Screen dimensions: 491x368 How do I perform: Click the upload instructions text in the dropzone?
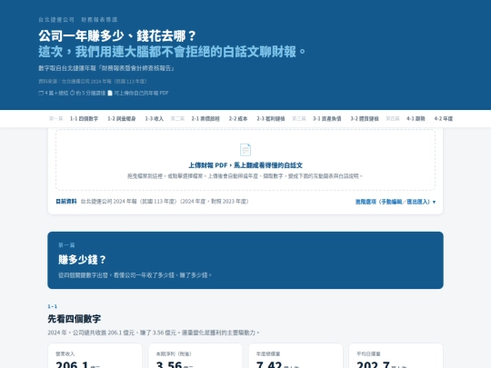point(245,176)
